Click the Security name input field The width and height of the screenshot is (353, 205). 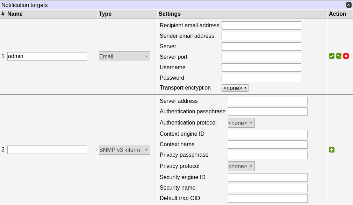267,188
